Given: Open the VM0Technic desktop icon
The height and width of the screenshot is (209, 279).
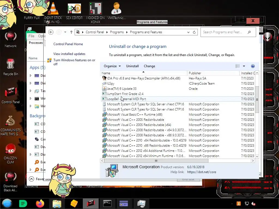Looking at the screenshot, I should tap(116, 8).
